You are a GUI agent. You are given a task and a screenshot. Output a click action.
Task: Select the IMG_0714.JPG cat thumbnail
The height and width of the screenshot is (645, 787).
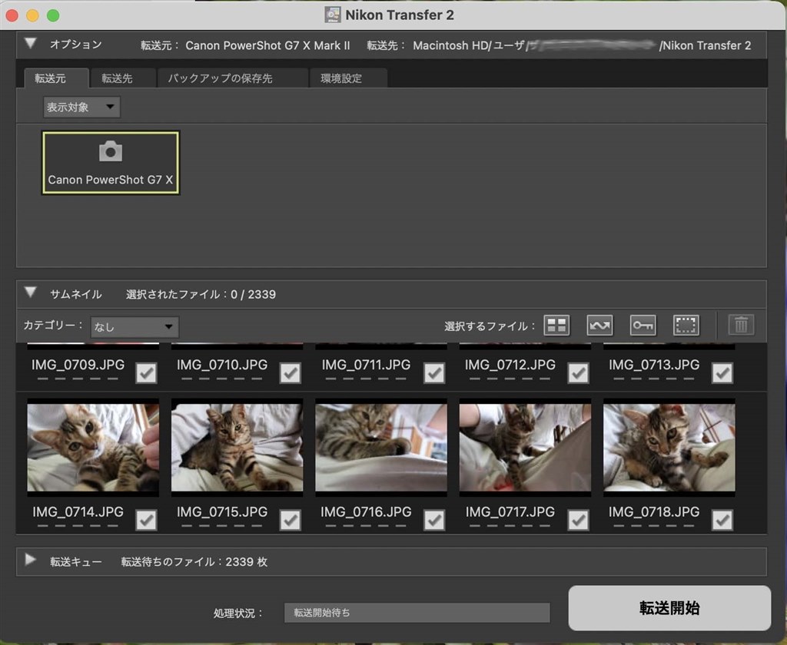point(93,448)
